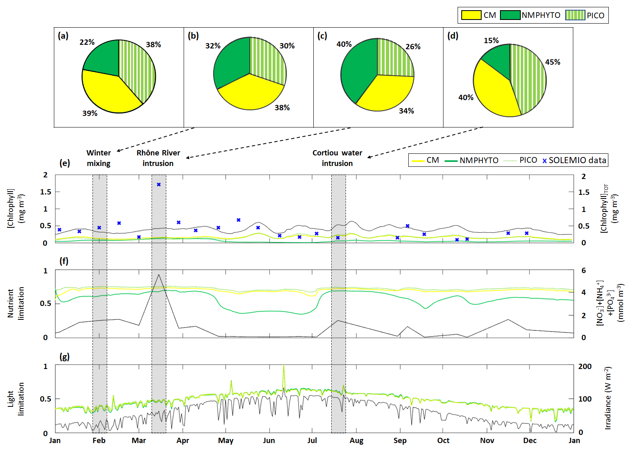Click the May label on the x-axis

(226, 441)
